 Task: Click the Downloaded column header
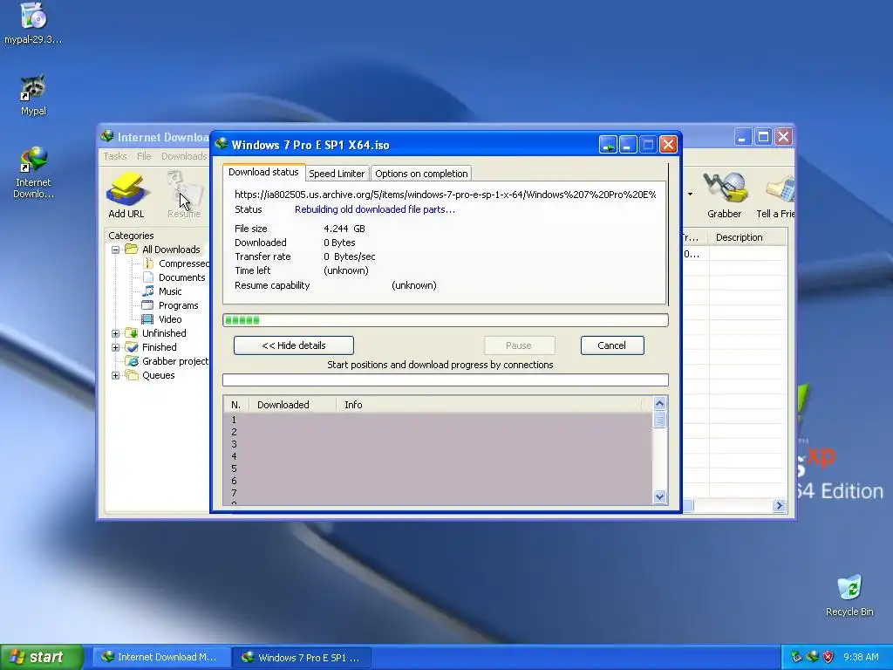pyautogui.click(x=293, y=405)
